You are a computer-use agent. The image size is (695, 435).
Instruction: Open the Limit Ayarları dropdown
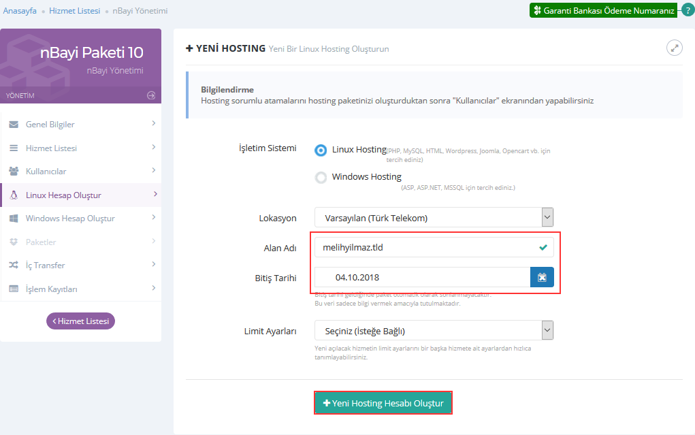434,331
